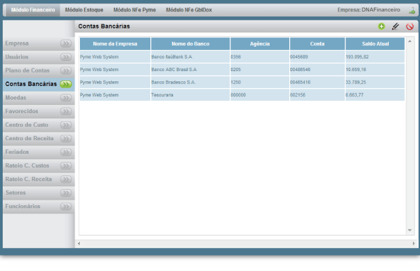Click the arrow icon next to Moedas
This screenshot has width=420, height=271.
(x=66, y=98)
